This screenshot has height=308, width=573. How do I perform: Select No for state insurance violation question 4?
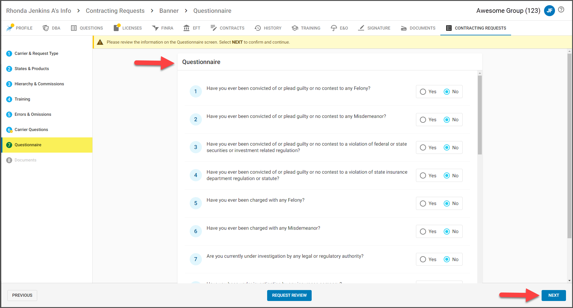447,175
